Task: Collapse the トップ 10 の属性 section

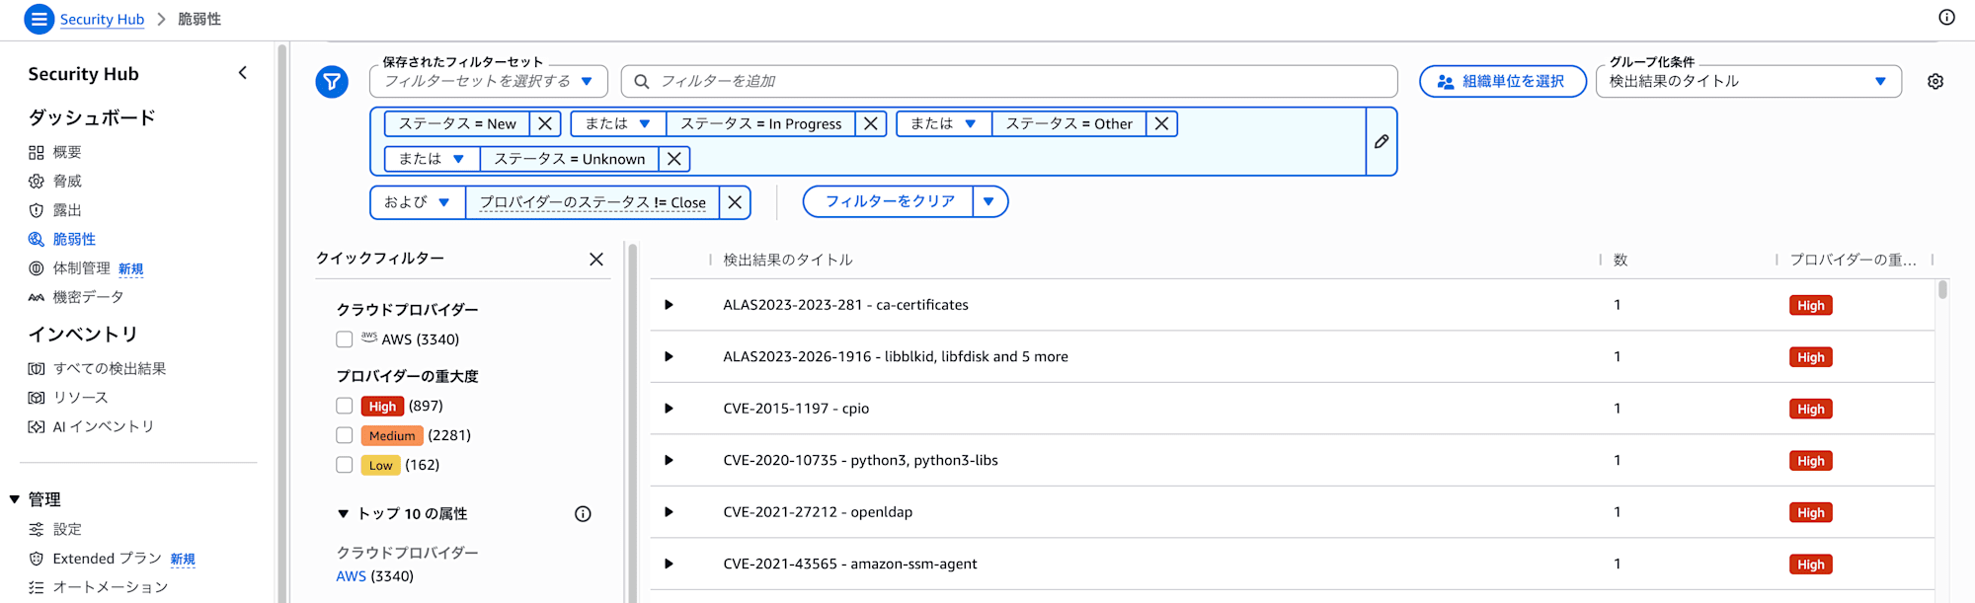Action: coord(344,514)
